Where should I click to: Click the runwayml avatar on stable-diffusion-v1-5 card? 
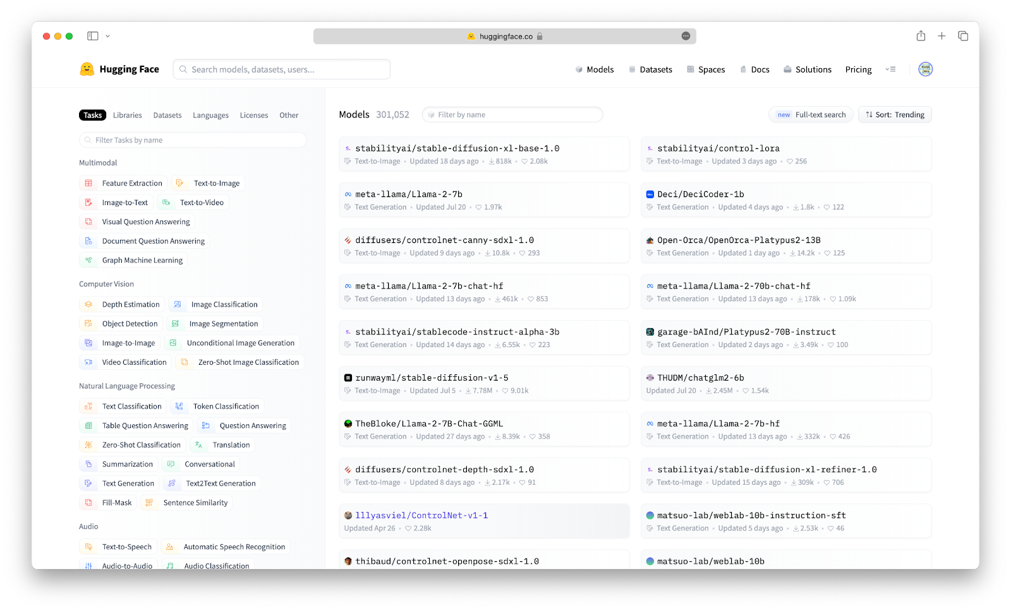coord(348,378)
